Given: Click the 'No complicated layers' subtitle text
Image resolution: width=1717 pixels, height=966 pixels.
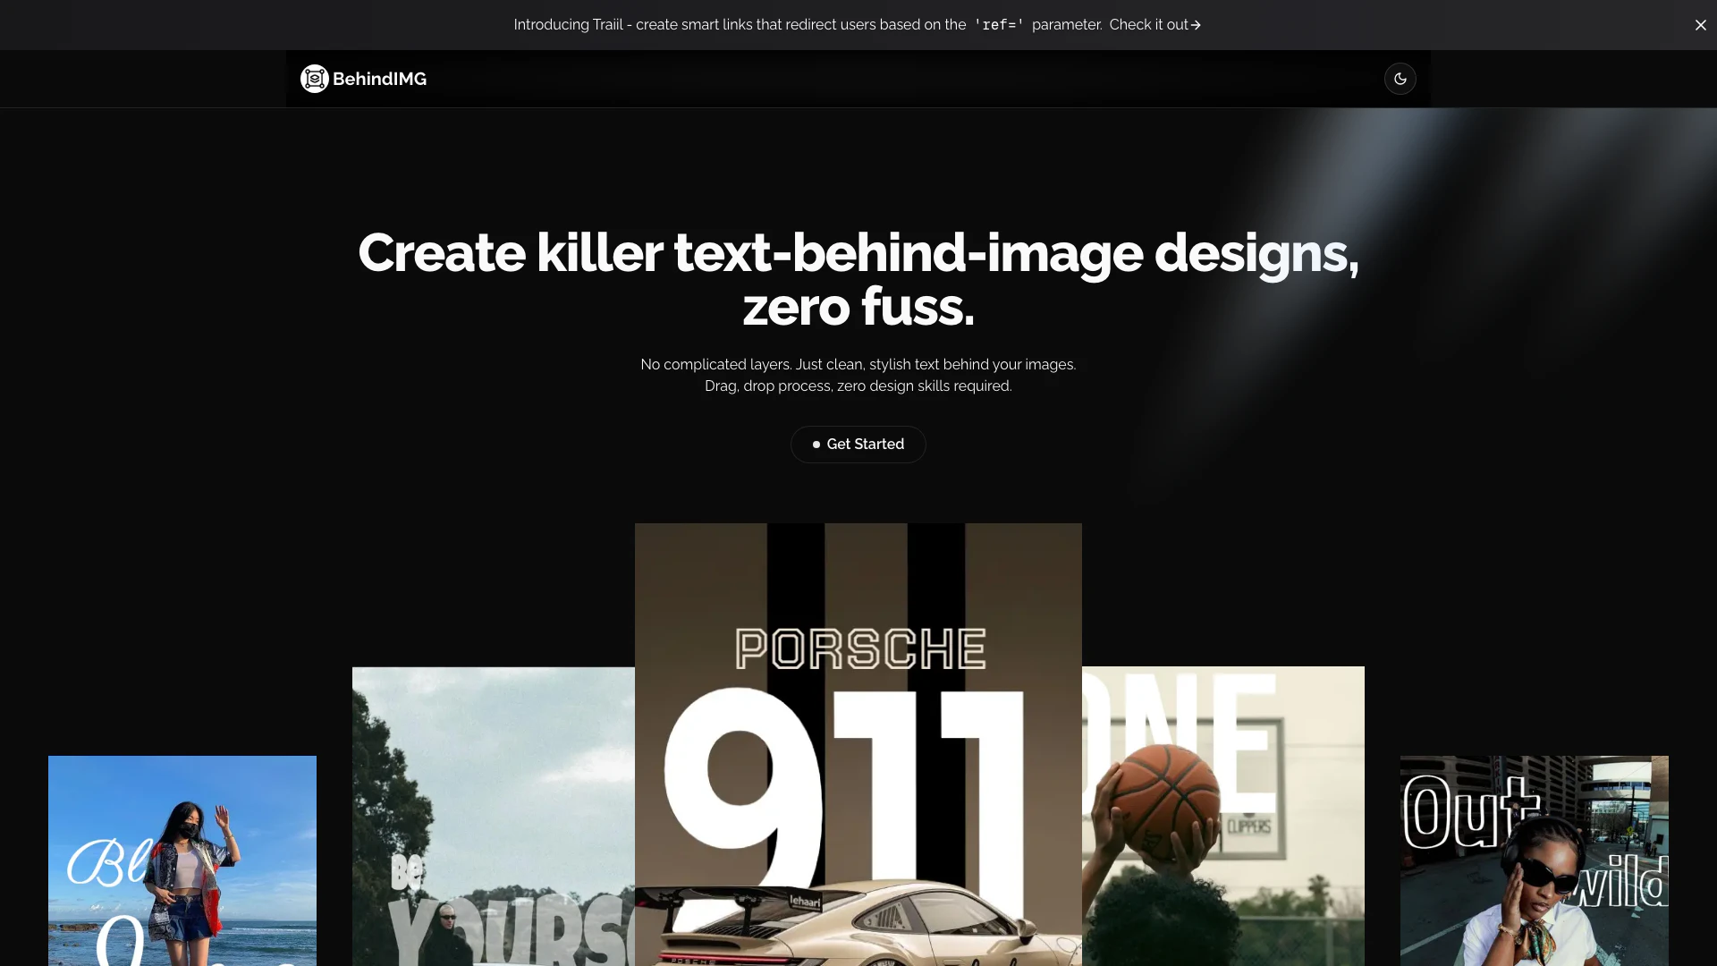Looking at the screenshot, I should point(858,365).
